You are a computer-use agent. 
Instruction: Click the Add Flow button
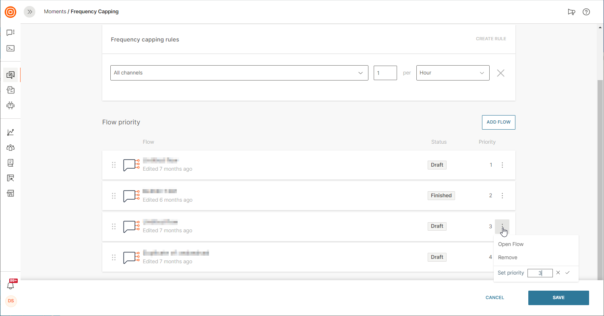click(x=499, y=122)
